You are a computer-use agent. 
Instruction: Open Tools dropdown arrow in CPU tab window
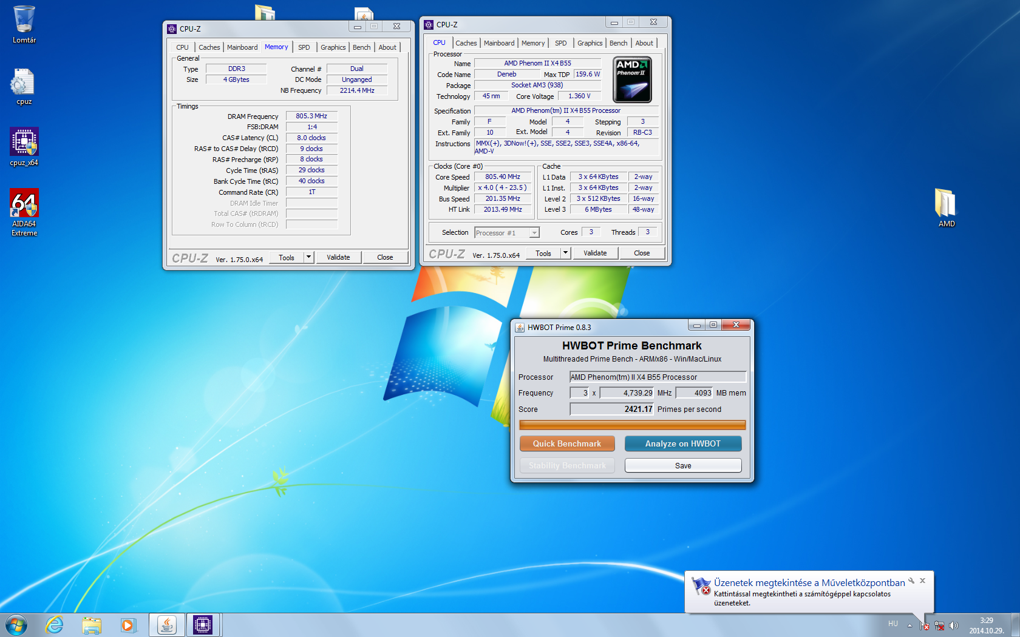coord(565,253)
